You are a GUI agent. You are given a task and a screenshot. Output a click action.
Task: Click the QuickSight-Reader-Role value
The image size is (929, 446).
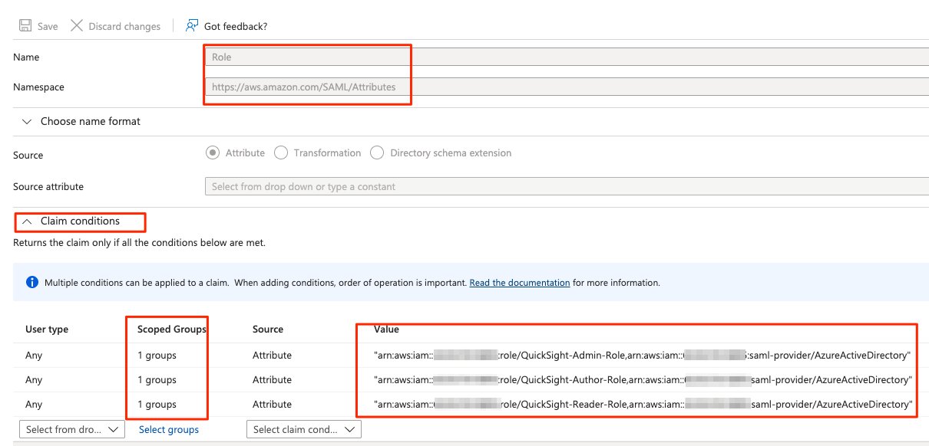643,405
